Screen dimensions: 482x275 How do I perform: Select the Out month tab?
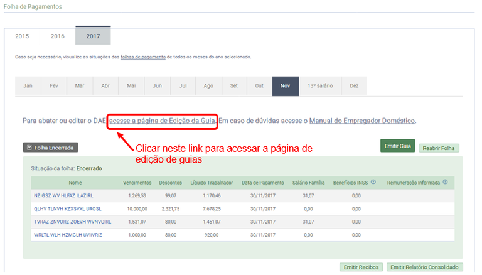click(259, 86)
